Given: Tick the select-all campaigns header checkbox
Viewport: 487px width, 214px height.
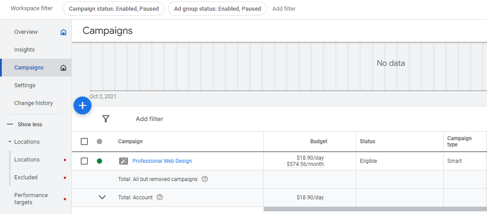Looking at the screenshot, I should click(x=84, y=141).
